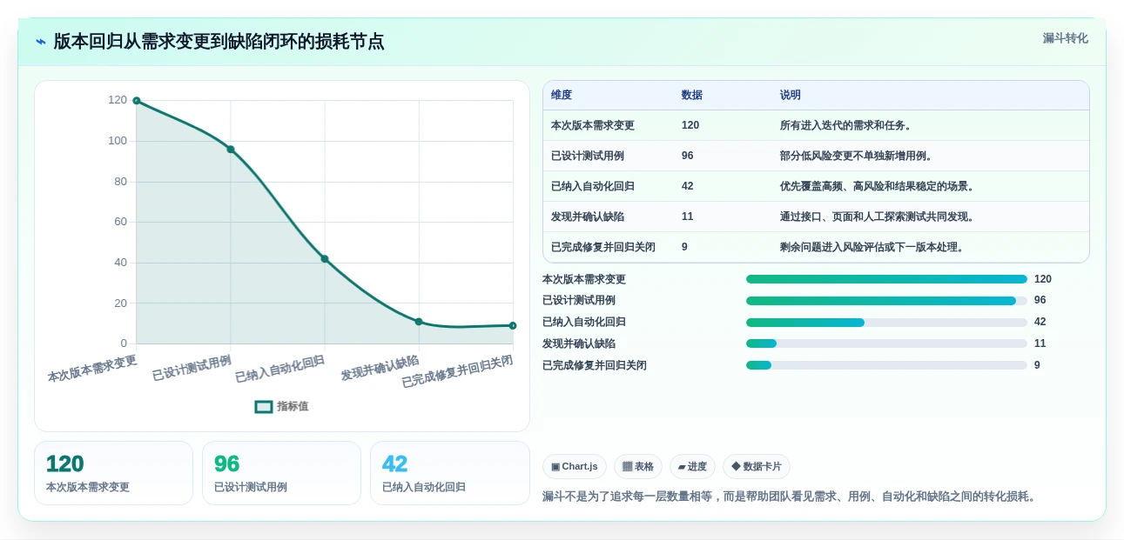The image size is (1124, 540).
Task: Click the progress list value 11
Action: pyautogui.click(x=1040, y=343)
